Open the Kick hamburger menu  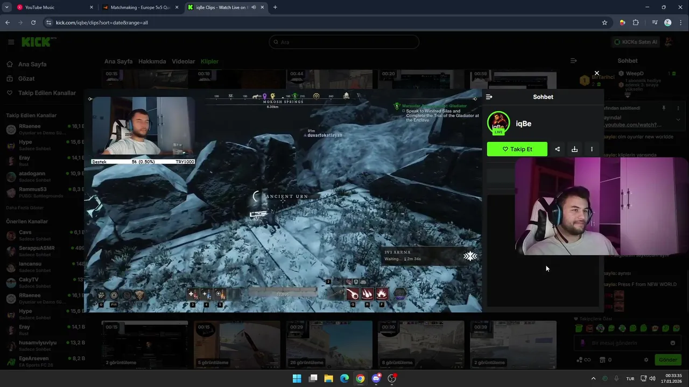(x=11, y=42)
